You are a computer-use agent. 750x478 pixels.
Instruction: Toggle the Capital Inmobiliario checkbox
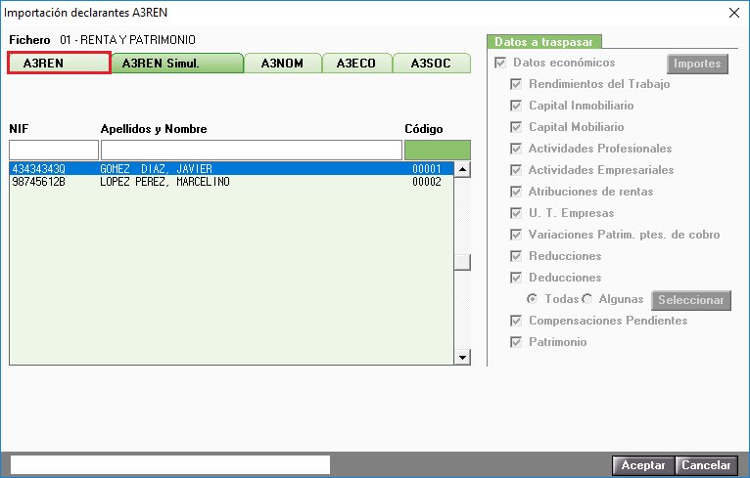pyautogui.click(x=516, y=106)
